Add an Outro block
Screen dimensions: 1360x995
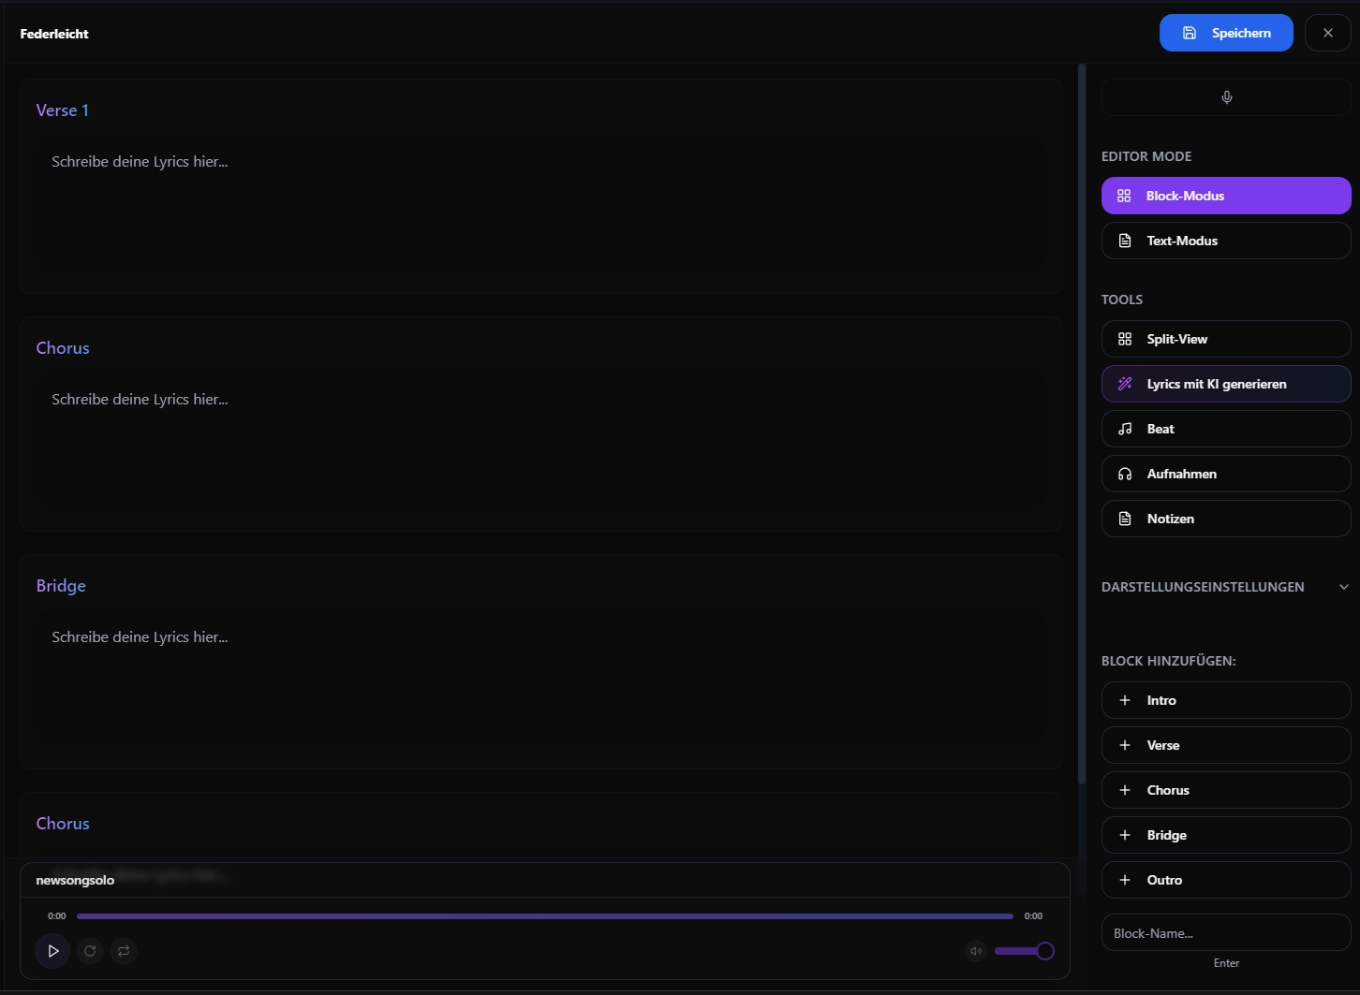click(x=1225, y=880)
